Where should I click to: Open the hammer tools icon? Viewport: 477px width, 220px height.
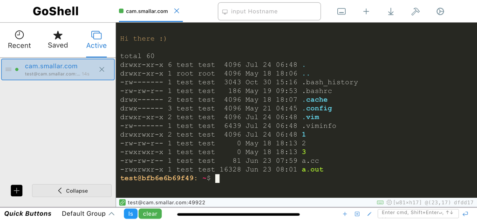coord(415,12)
